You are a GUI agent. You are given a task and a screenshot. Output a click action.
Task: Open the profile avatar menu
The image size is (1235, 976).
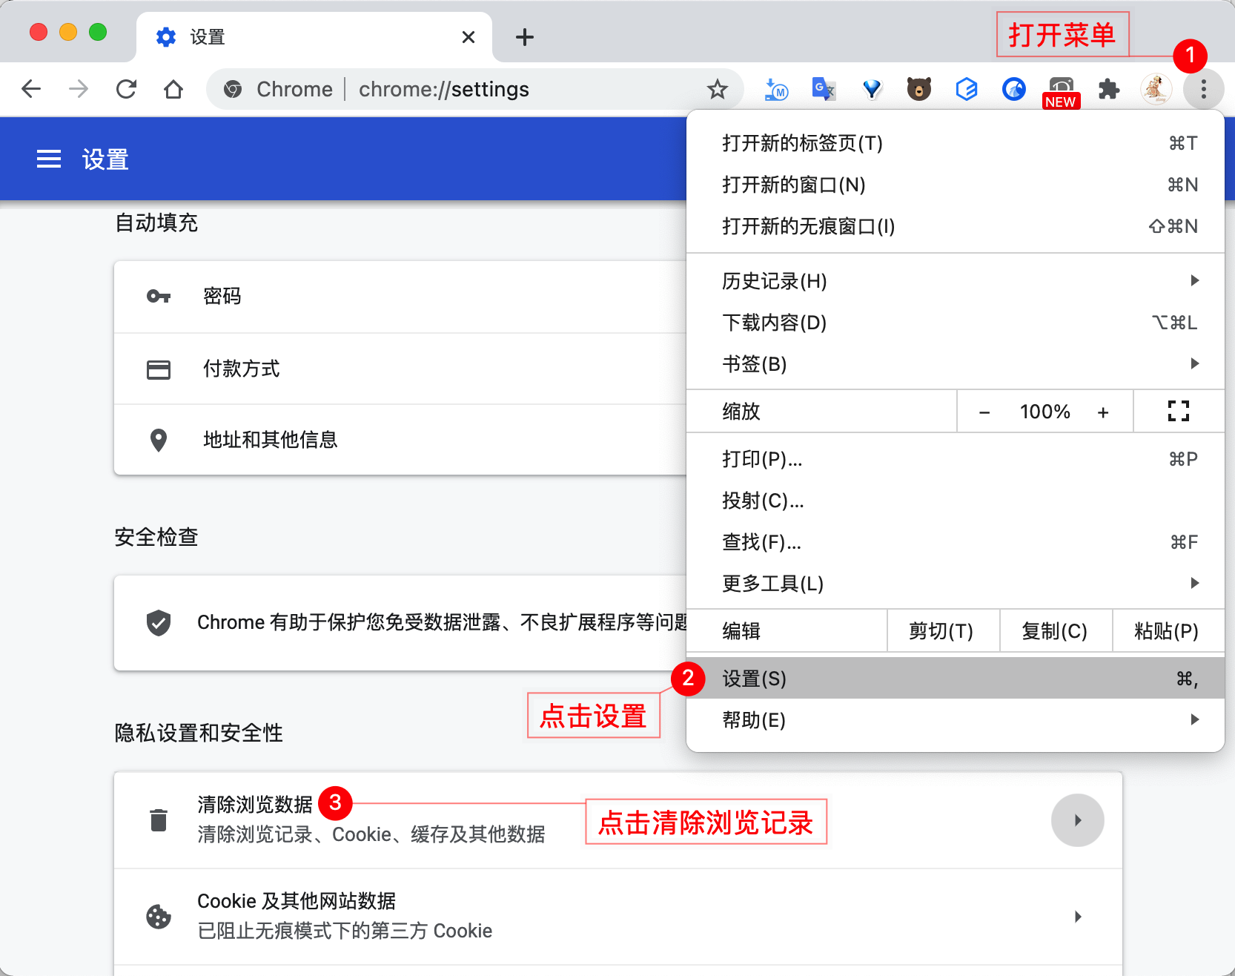[1156, 89]
